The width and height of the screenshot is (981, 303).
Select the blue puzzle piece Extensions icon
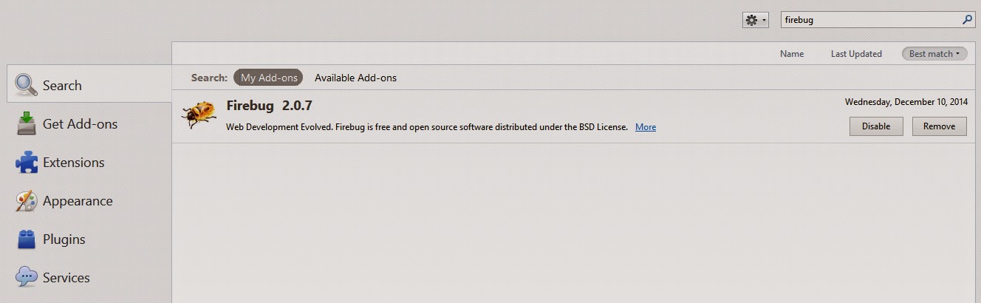pyautogui.click(x=26, y=162)
